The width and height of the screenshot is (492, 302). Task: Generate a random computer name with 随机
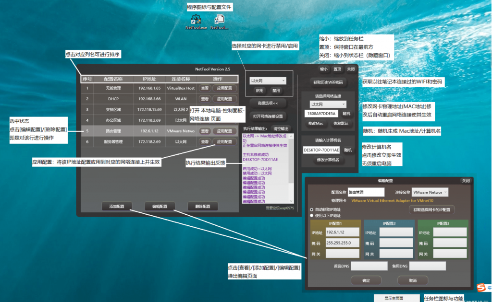(348, 150)
